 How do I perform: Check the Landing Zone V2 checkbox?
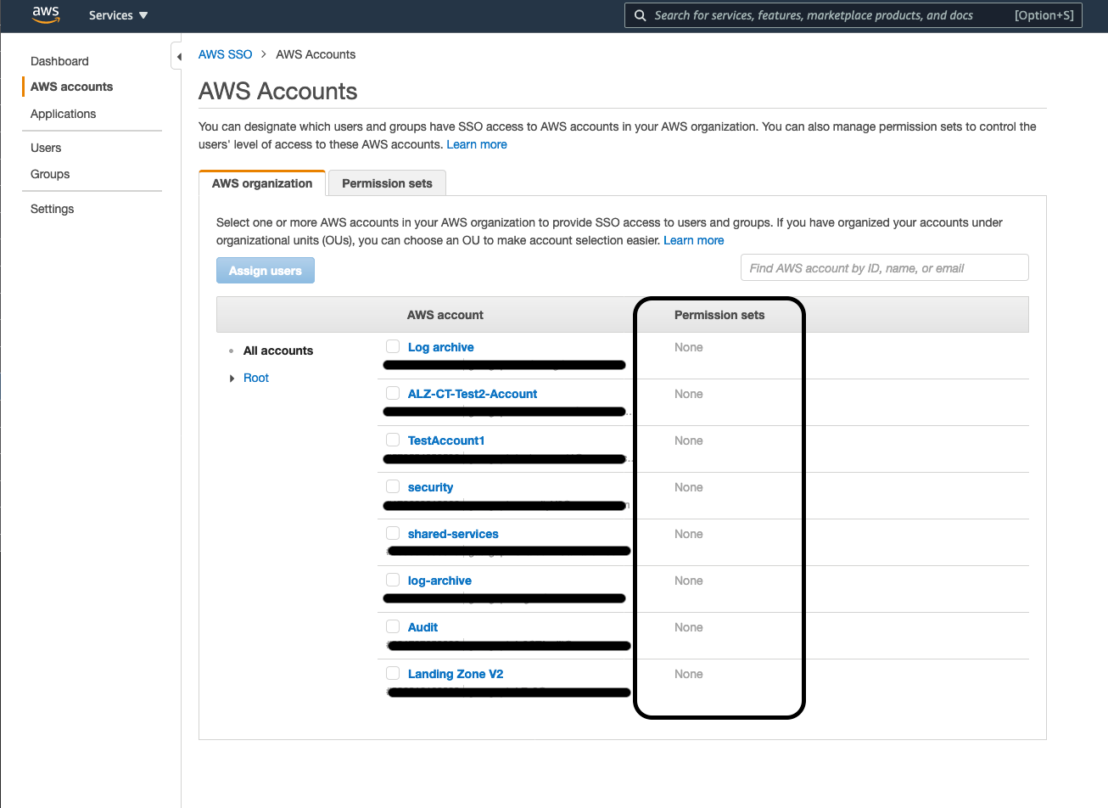(393, 673)
